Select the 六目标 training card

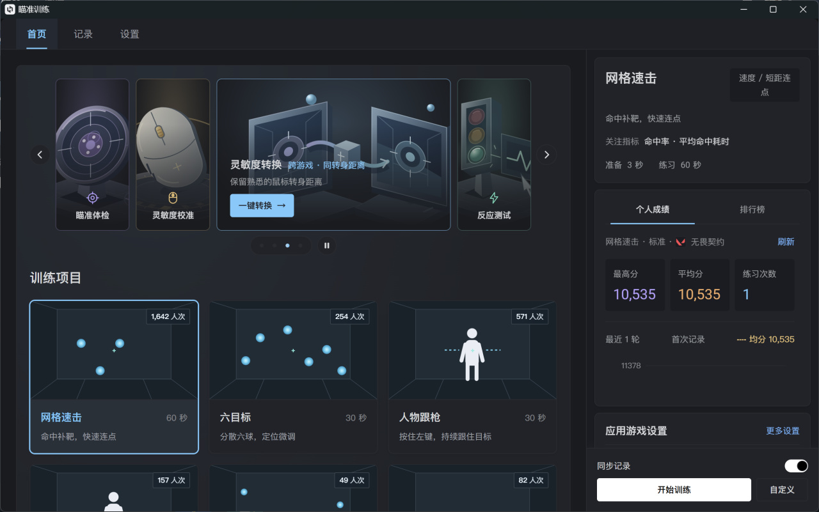coord(293,377)
